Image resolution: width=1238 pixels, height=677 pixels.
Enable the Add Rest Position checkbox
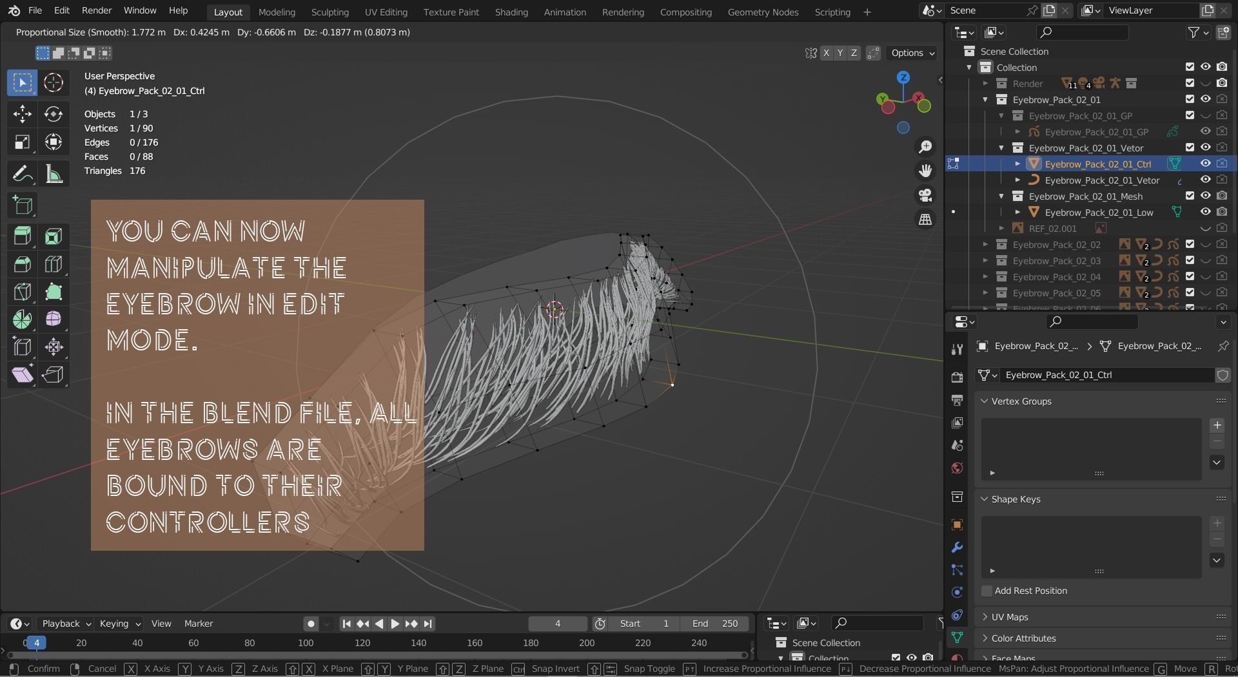click(x=987, y=591)
